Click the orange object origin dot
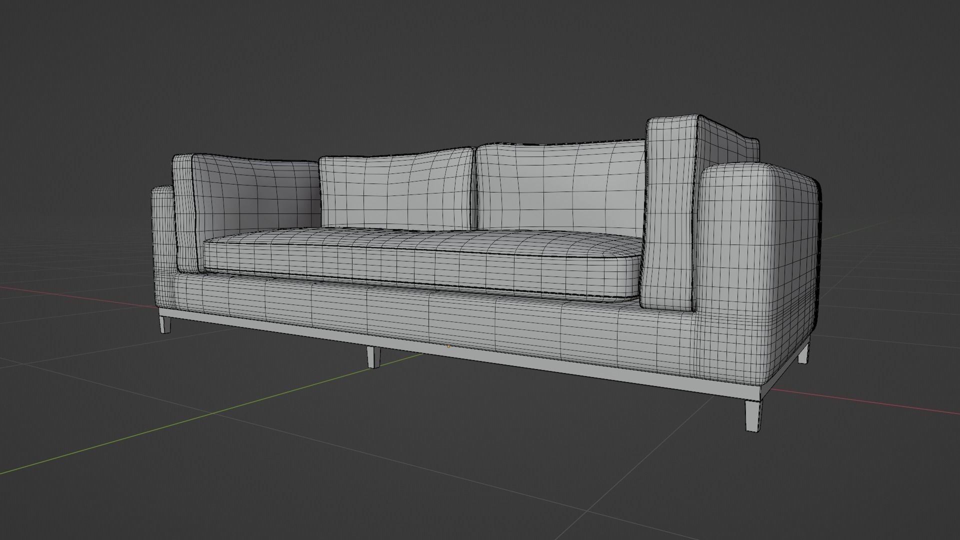This screenshot has height=540, width=960. point(448,345)
